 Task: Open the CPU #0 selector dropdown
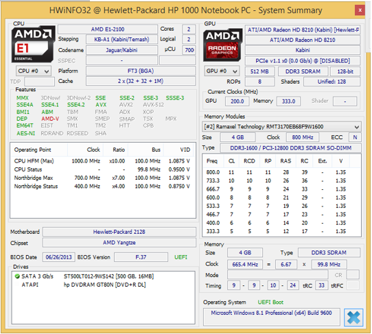pos(34,71)
